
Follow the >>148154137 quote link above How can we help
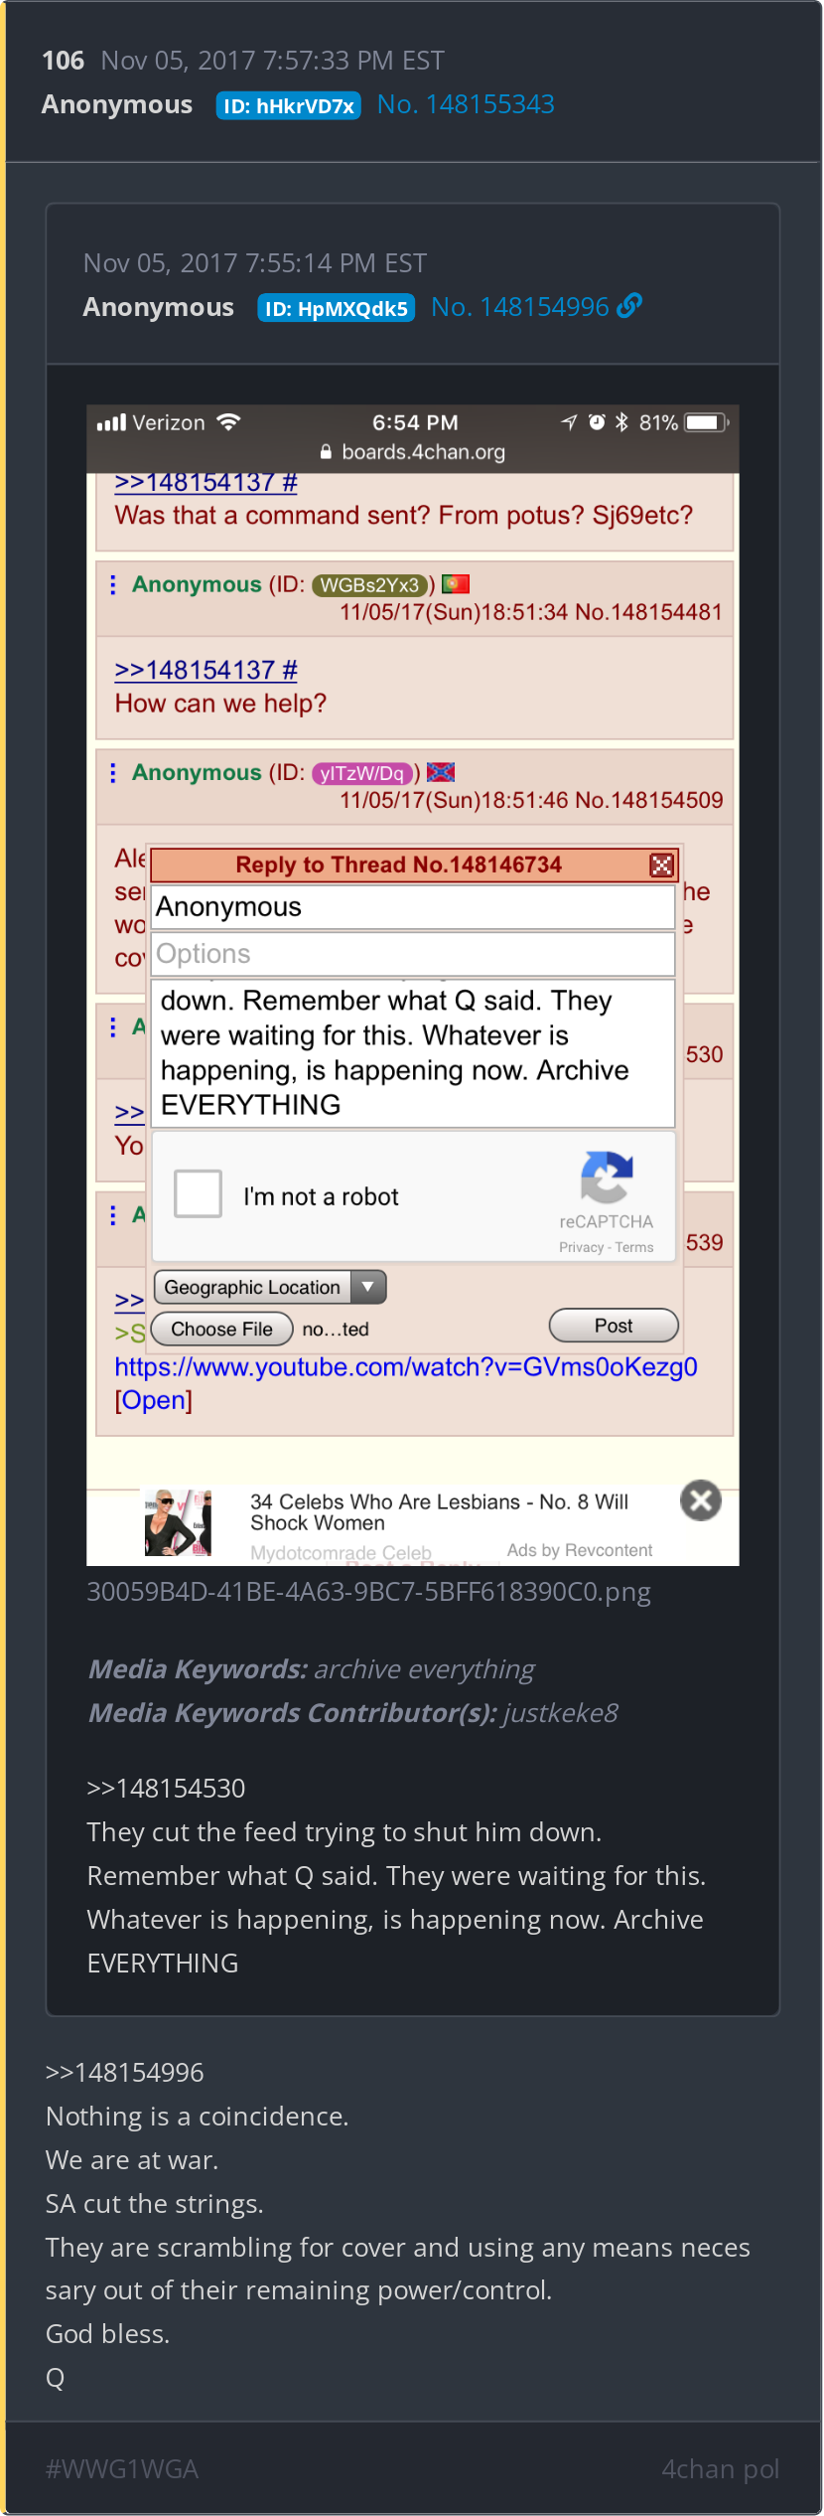tap(206, 670)
